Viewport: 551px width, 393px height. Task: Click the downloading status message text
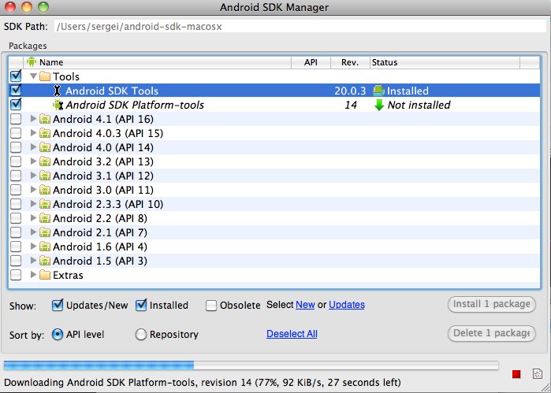coord(203,382)
